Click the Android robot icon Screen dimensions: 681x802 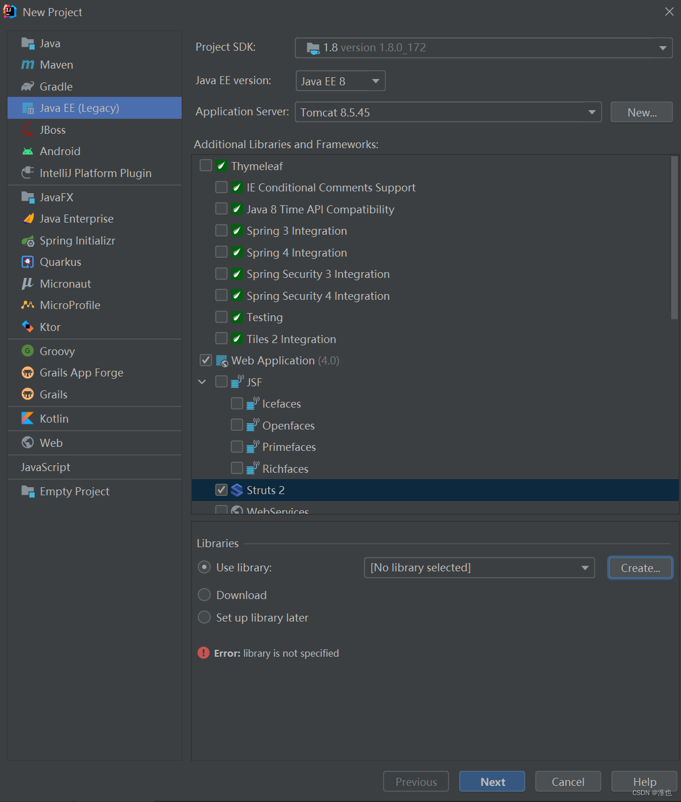(28, 151)
